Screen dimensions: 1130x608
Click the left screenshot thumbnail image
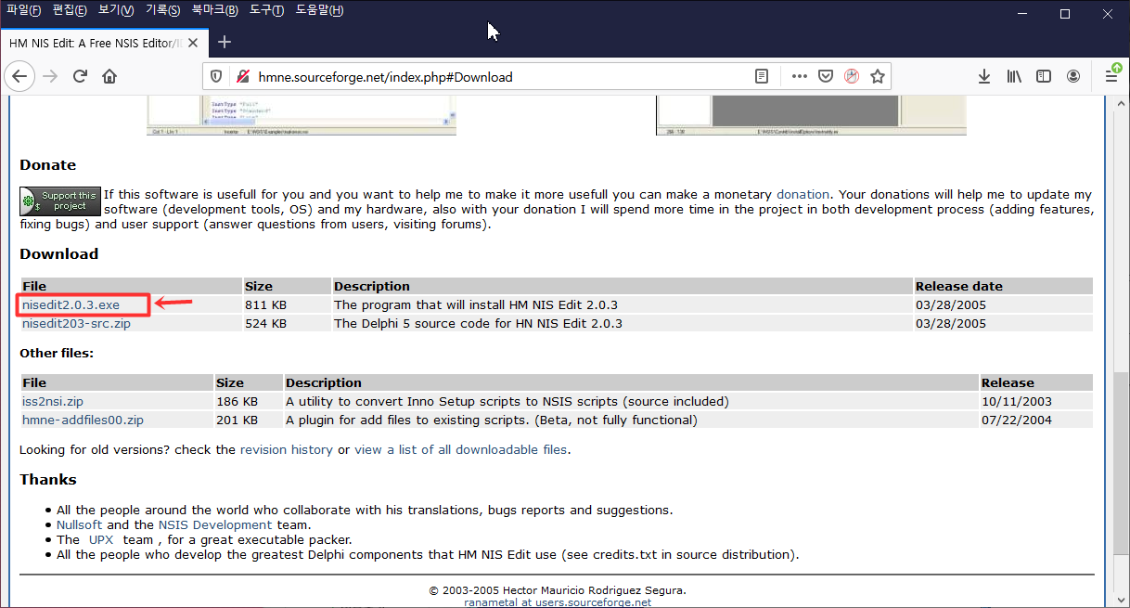click(302, 115)
